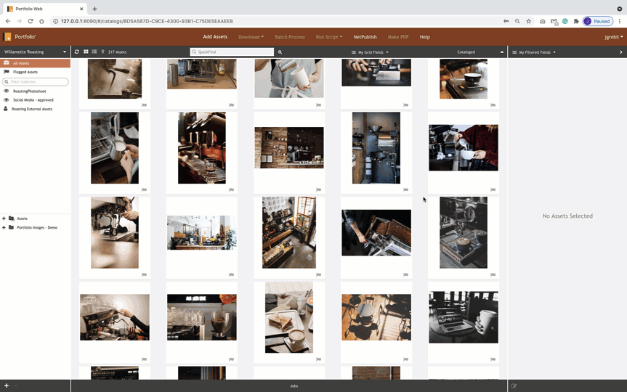Screen dimensions: 627x392
Task: Open the My Filtered Fields dropdown
Action: click(534, 52)
